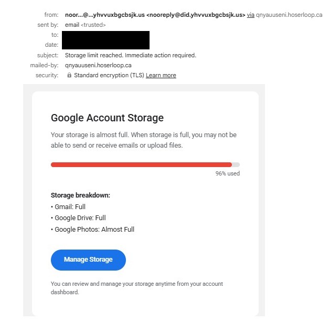Click the sent by email trusted value
This screenshot has height=331, width=329.
point(85,25)
